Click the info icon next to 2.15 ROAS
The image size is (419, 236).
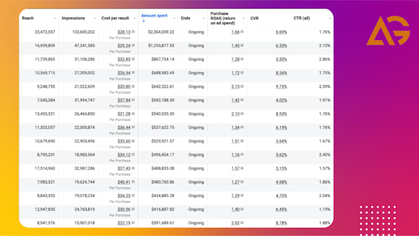pyautogui.click(x=242, y=86)
